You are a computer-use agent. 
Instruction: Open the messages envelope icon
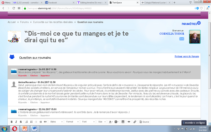[182, 39]
